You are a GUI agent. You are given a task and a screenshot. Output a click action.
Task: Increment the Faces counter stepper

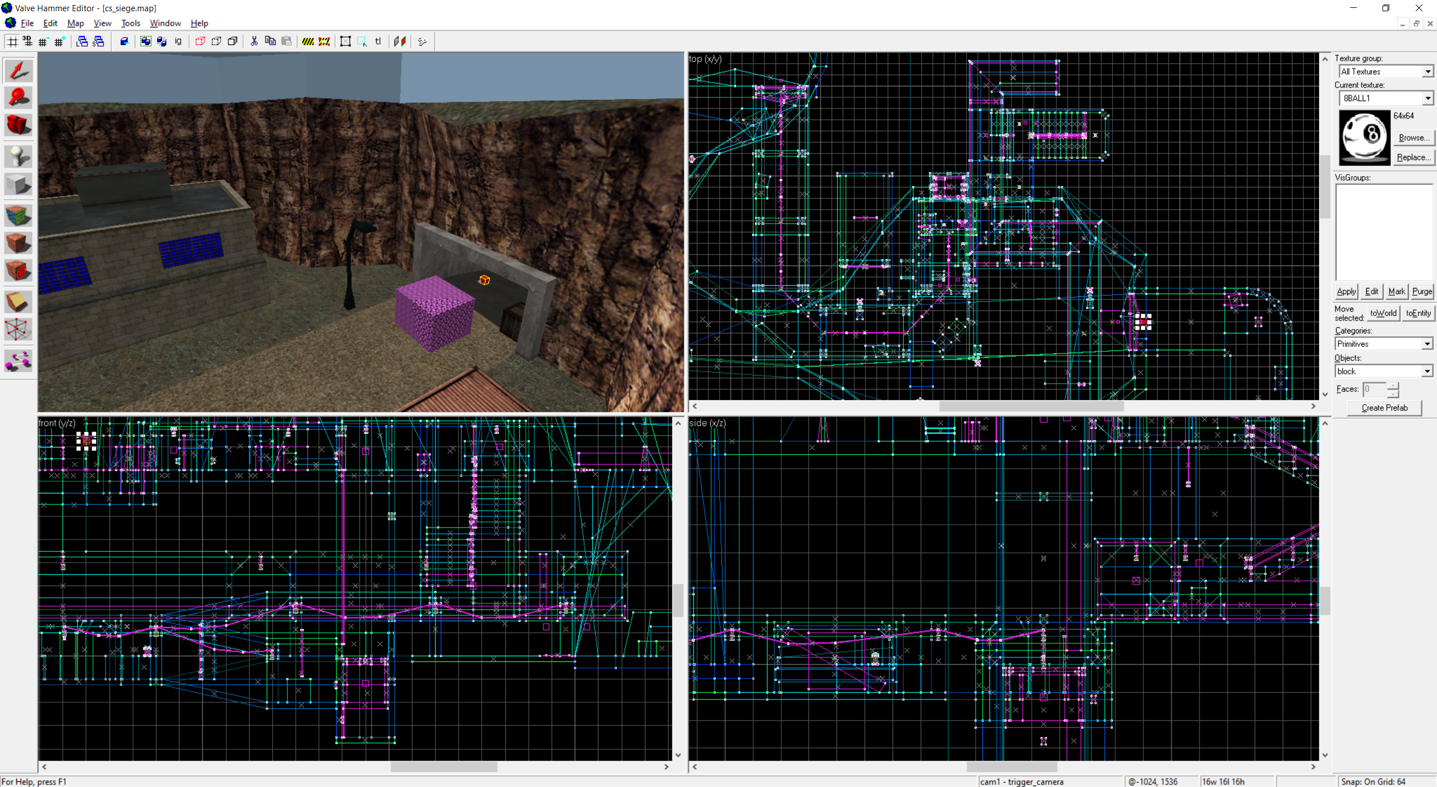coord(1393,386)
